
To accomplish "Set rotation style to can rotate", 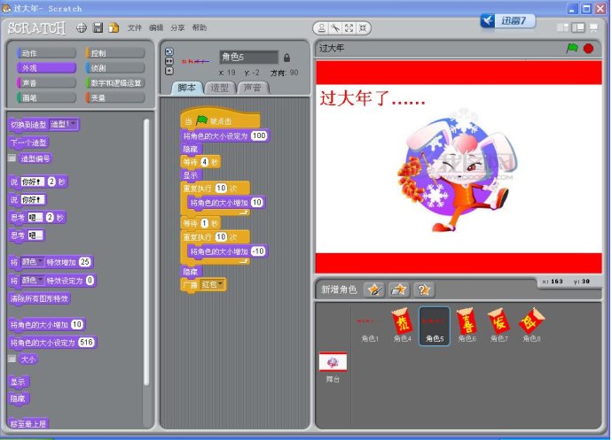I will coord(169,52).
